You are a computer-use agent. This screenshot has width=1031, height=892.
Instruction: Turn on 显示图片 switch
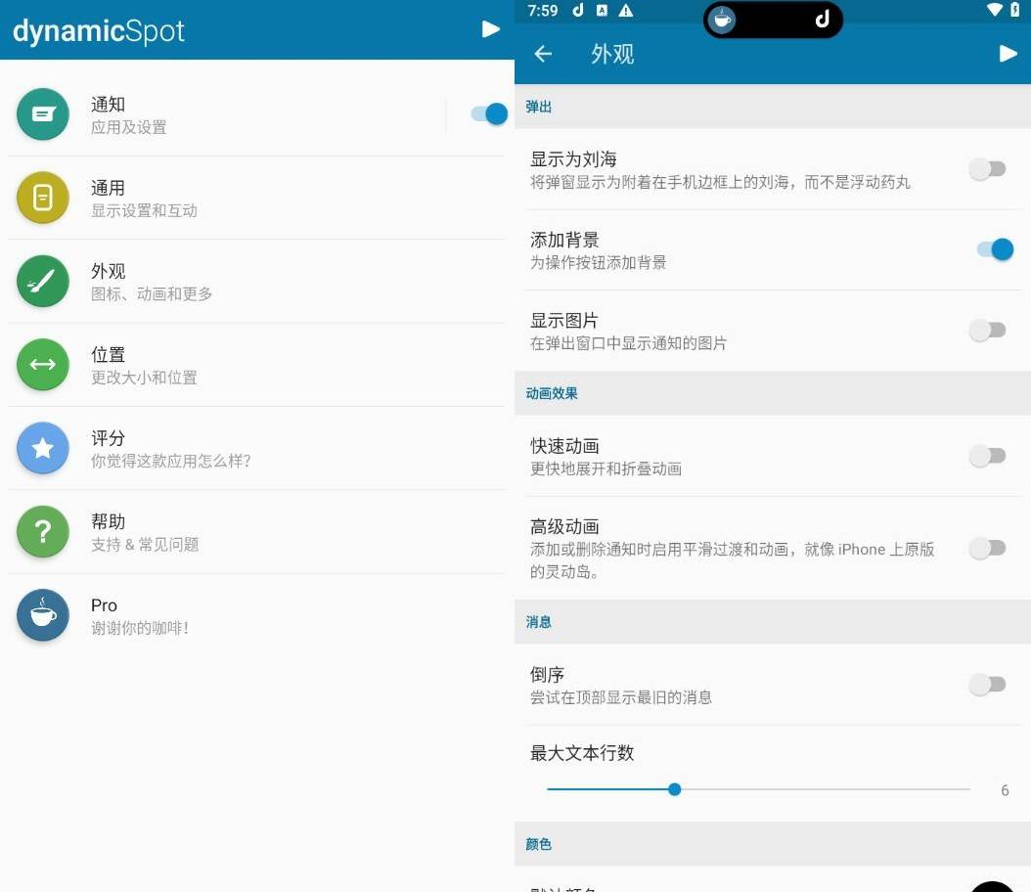pyautogui.click(x=987, y=331)
